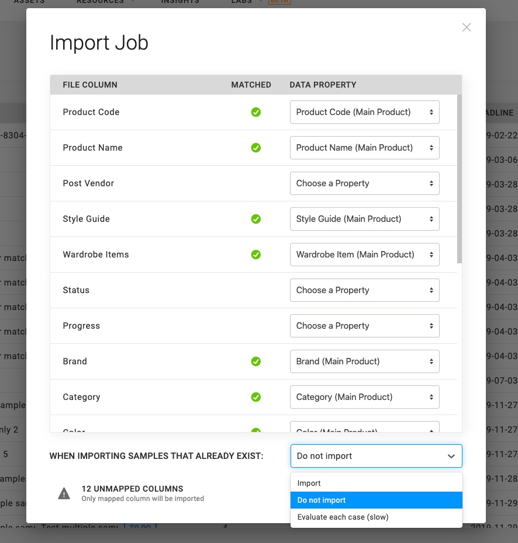Open the Product Code data property dropdown
This screenshot has width=518, height=543.
point(364,112)
